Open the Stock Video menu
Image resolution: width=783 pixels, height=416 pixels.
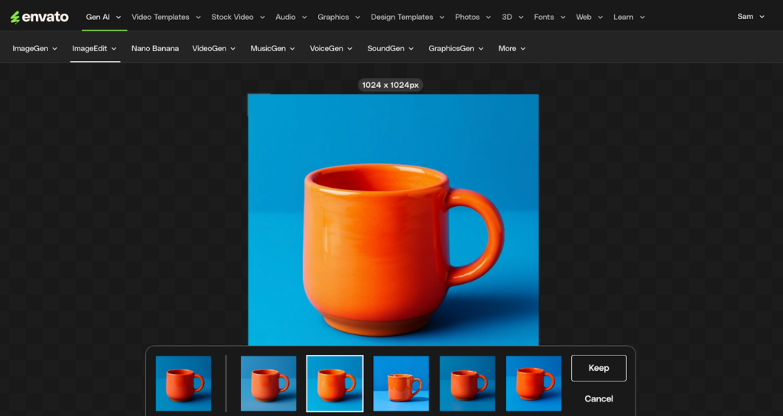click(x=238, y=17)
